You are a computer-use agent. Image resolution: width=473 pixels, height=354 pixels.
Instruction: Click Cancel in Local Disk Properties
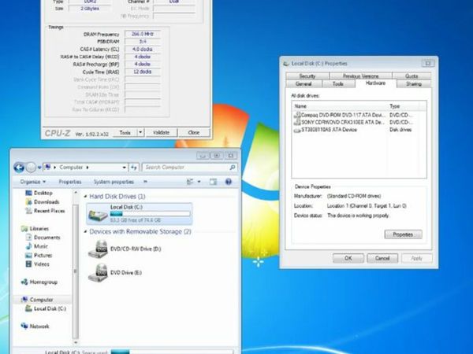pos(382,259)
